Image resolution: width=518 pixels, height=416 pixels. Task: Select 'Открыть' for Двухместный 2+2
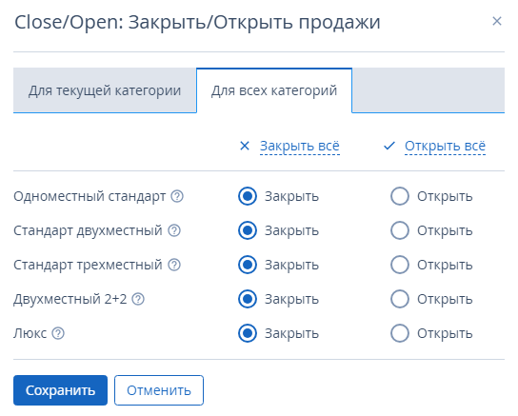coord(400,299)
